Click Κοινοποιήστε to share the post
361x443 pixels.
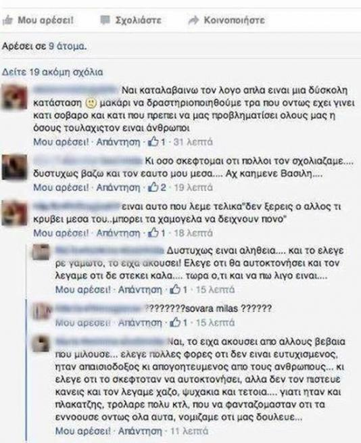pos(234,20)
